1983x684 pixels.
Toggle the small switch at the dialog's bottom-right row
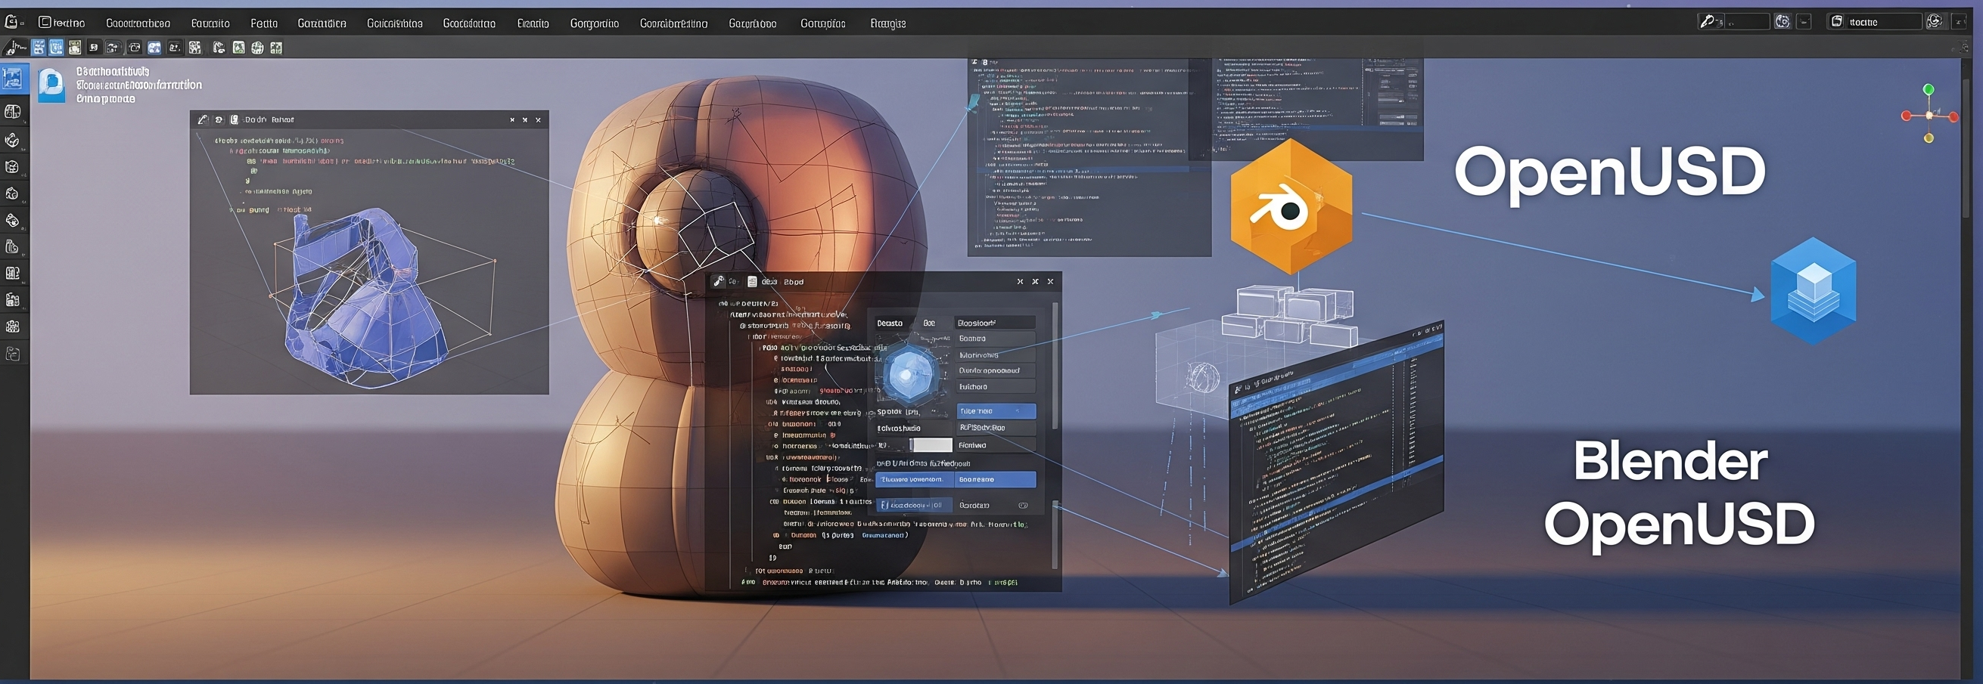1023,506
